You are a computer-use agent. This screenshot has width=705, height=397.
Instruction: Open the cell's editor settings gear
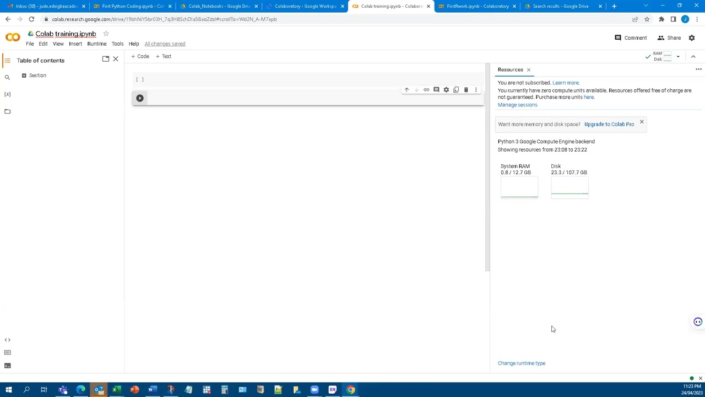point(446,90)
